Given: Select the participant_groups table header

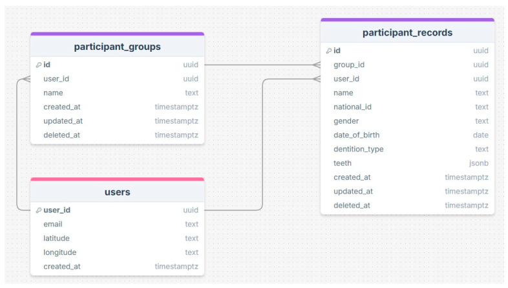Looking at the screenshot, I should click(117, 47).
